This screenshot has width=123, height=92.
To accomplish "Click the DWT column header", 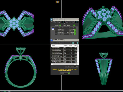I will click(x=71, y=45).
